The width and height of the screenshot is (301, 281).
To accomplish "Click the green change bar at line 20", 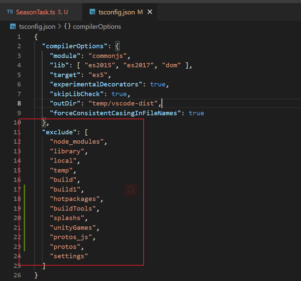I will (x=25, y=218).
